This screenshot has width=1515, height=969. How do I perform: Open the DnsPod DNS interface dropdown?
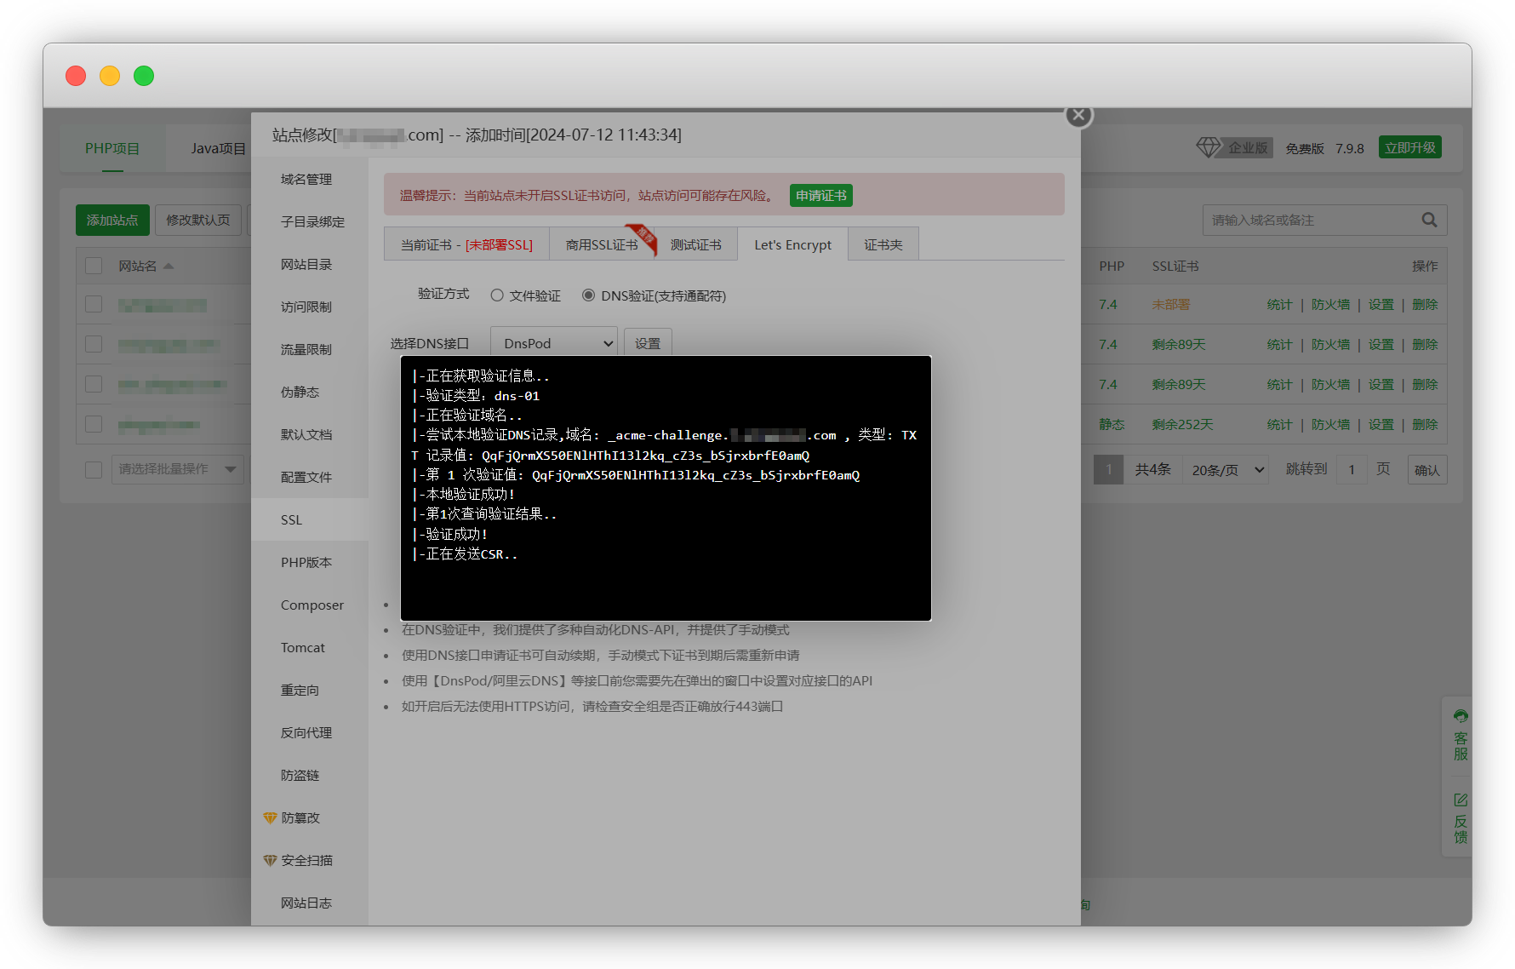point(554,343)
